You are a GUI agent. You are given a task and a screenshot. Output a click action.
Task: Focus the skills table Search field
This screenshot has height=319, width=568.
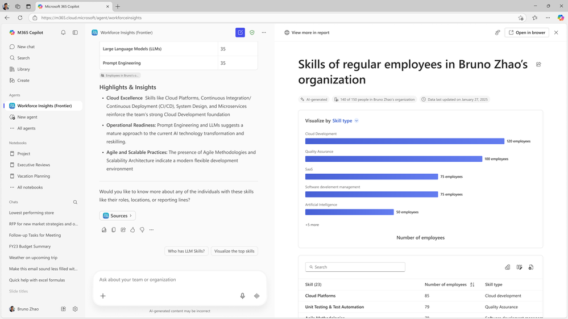coord(355,267)
